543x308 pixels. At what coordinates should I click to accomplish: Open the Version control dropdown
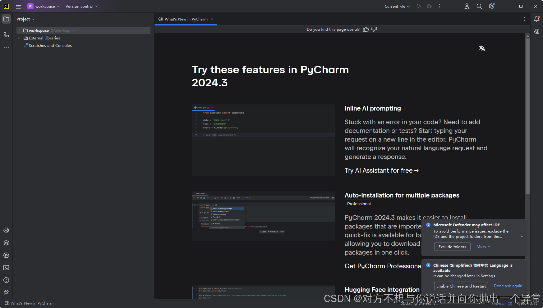[81, 6]
